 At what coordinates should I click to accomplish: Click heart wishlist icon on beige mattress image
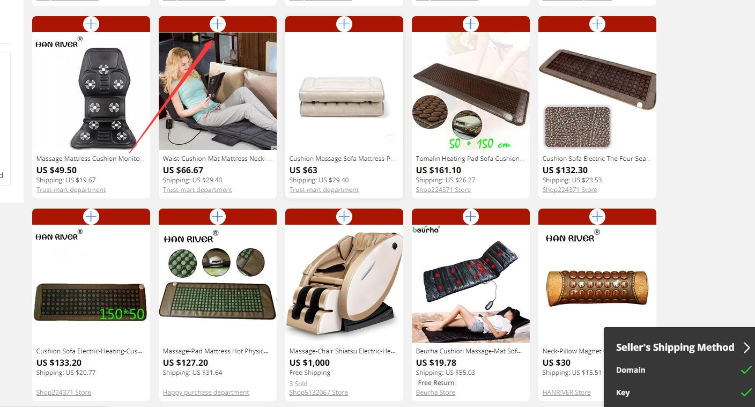[x=390, y=138]
